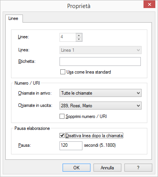Close the Proprietà dialog with the X
Viewport: 158px width, 177px height.
(149, 4)
